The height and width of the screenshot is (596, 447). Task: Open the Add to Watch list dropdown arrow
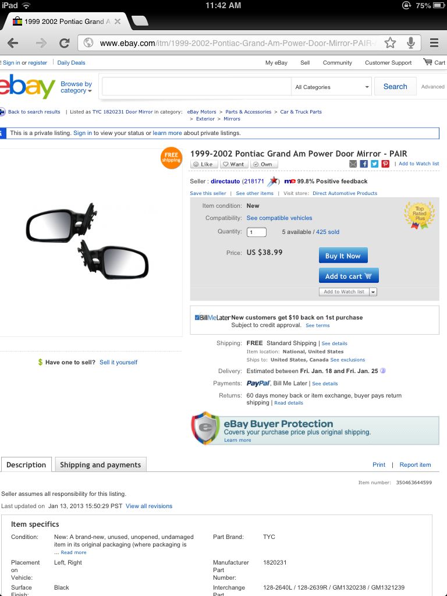coord(373,292)
